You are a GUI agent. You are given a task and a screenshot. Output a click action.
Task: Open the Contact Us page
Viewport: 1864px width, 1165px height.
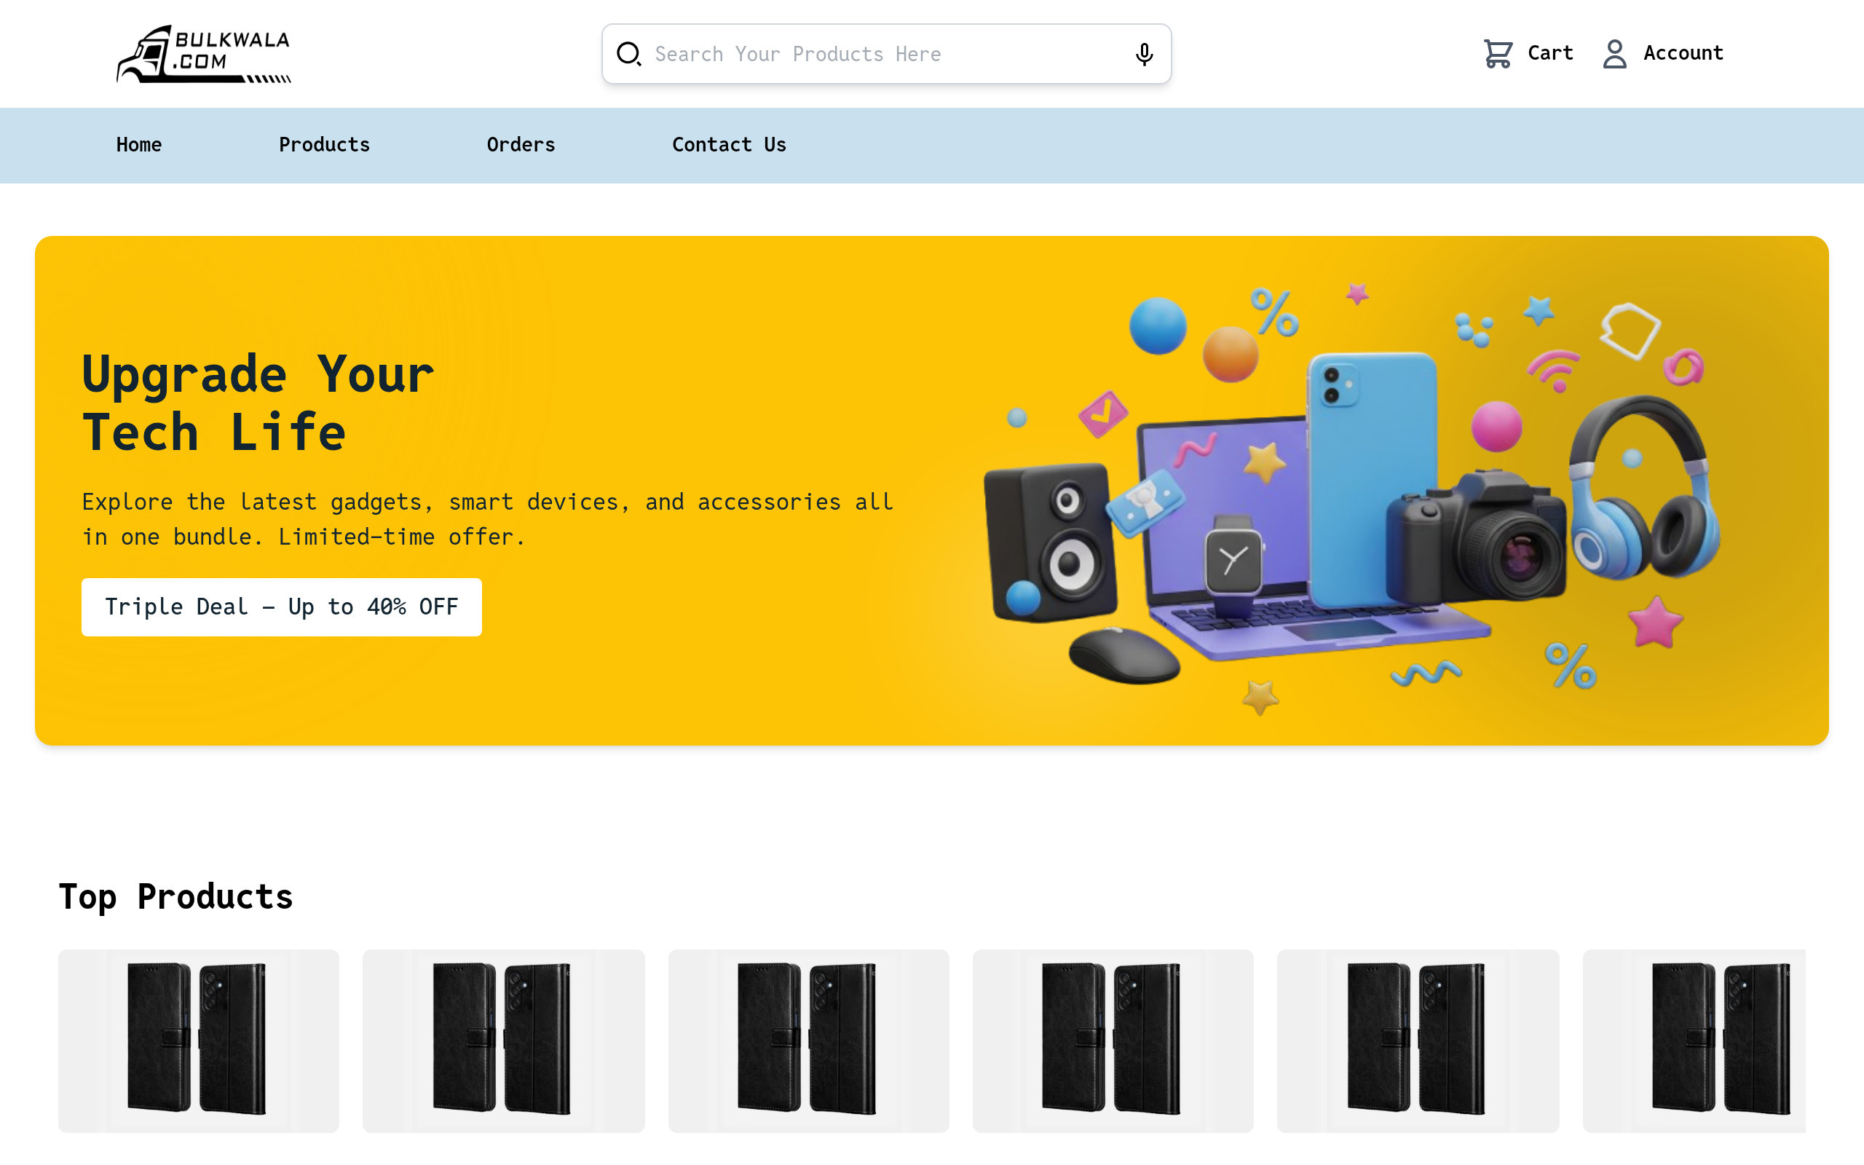730,145
